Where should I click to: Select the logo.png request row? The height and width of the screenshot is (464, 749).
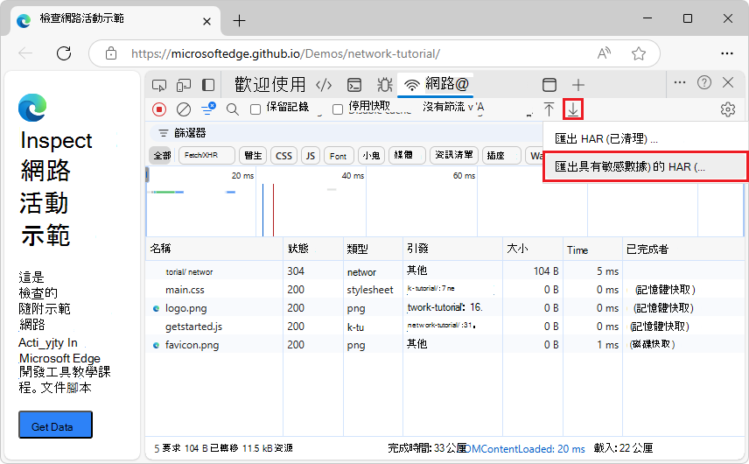[x=444, y=308]
